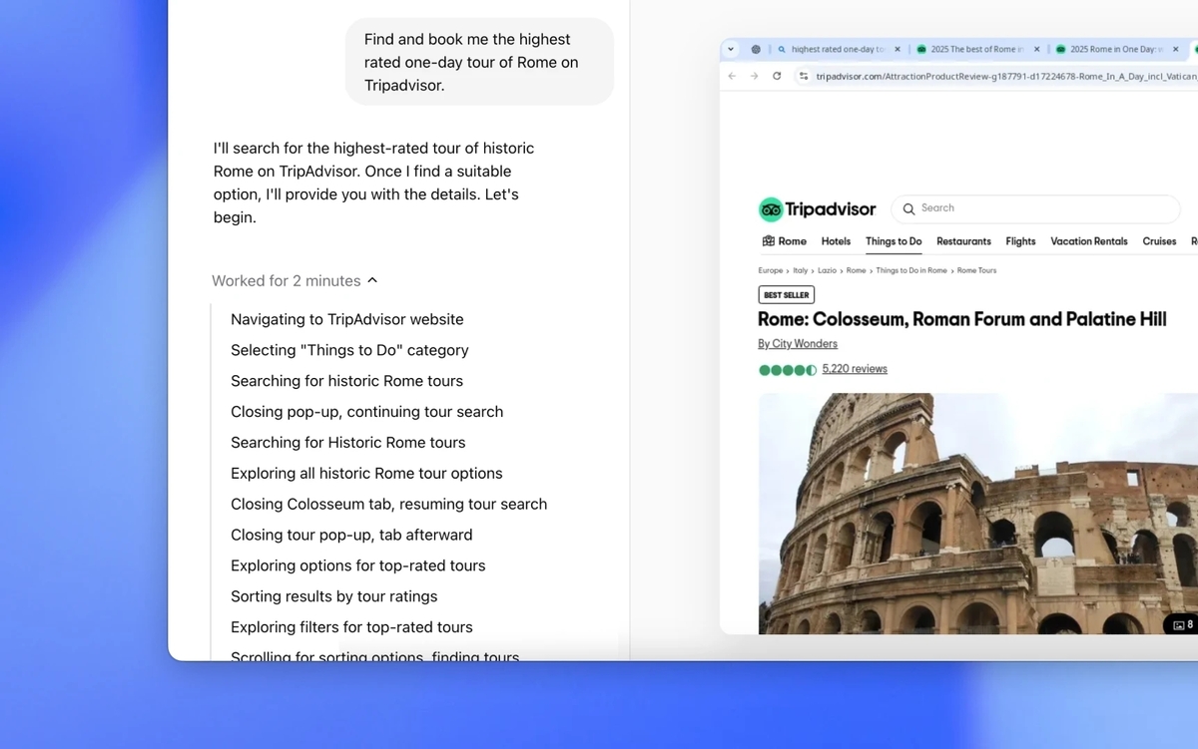Go back using the browser back arrow
Image resolution: width=1198 pixels, height=749 pixels.
(x=731, y=76)
